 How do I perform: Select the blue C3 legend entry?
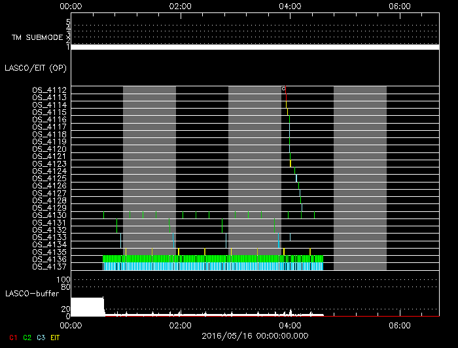40,338
